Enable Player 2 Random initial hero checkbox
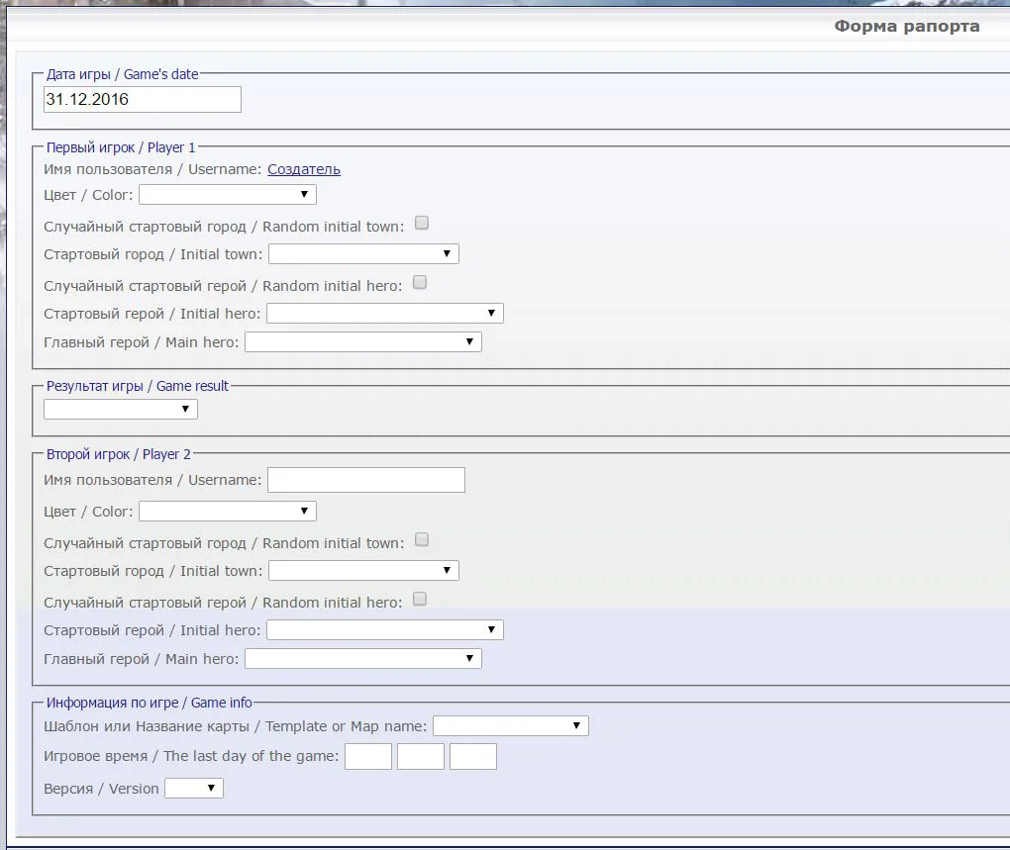The width and height of the screenshot is (1010, 850). pyautogui.click(x=419, y=599)
